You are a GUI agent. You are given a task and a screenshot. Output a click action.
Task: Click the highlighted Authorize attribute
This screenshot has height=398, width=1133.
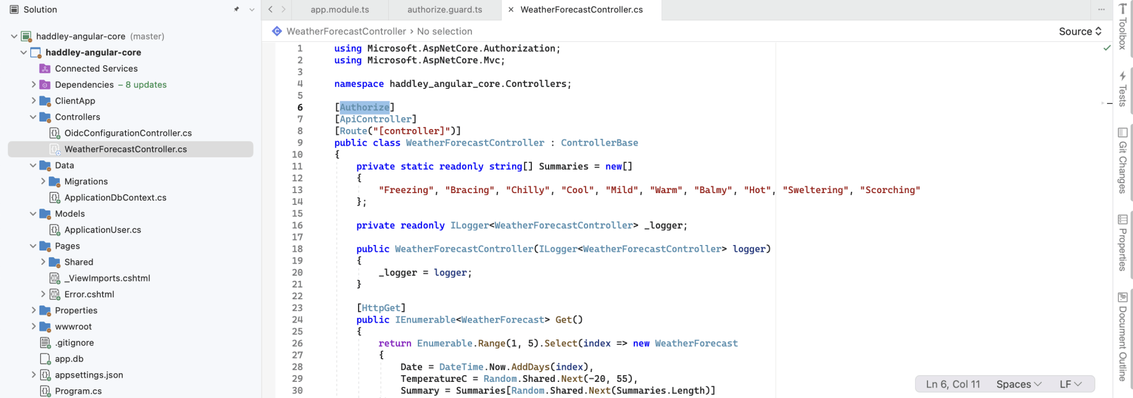click(365, 107)
